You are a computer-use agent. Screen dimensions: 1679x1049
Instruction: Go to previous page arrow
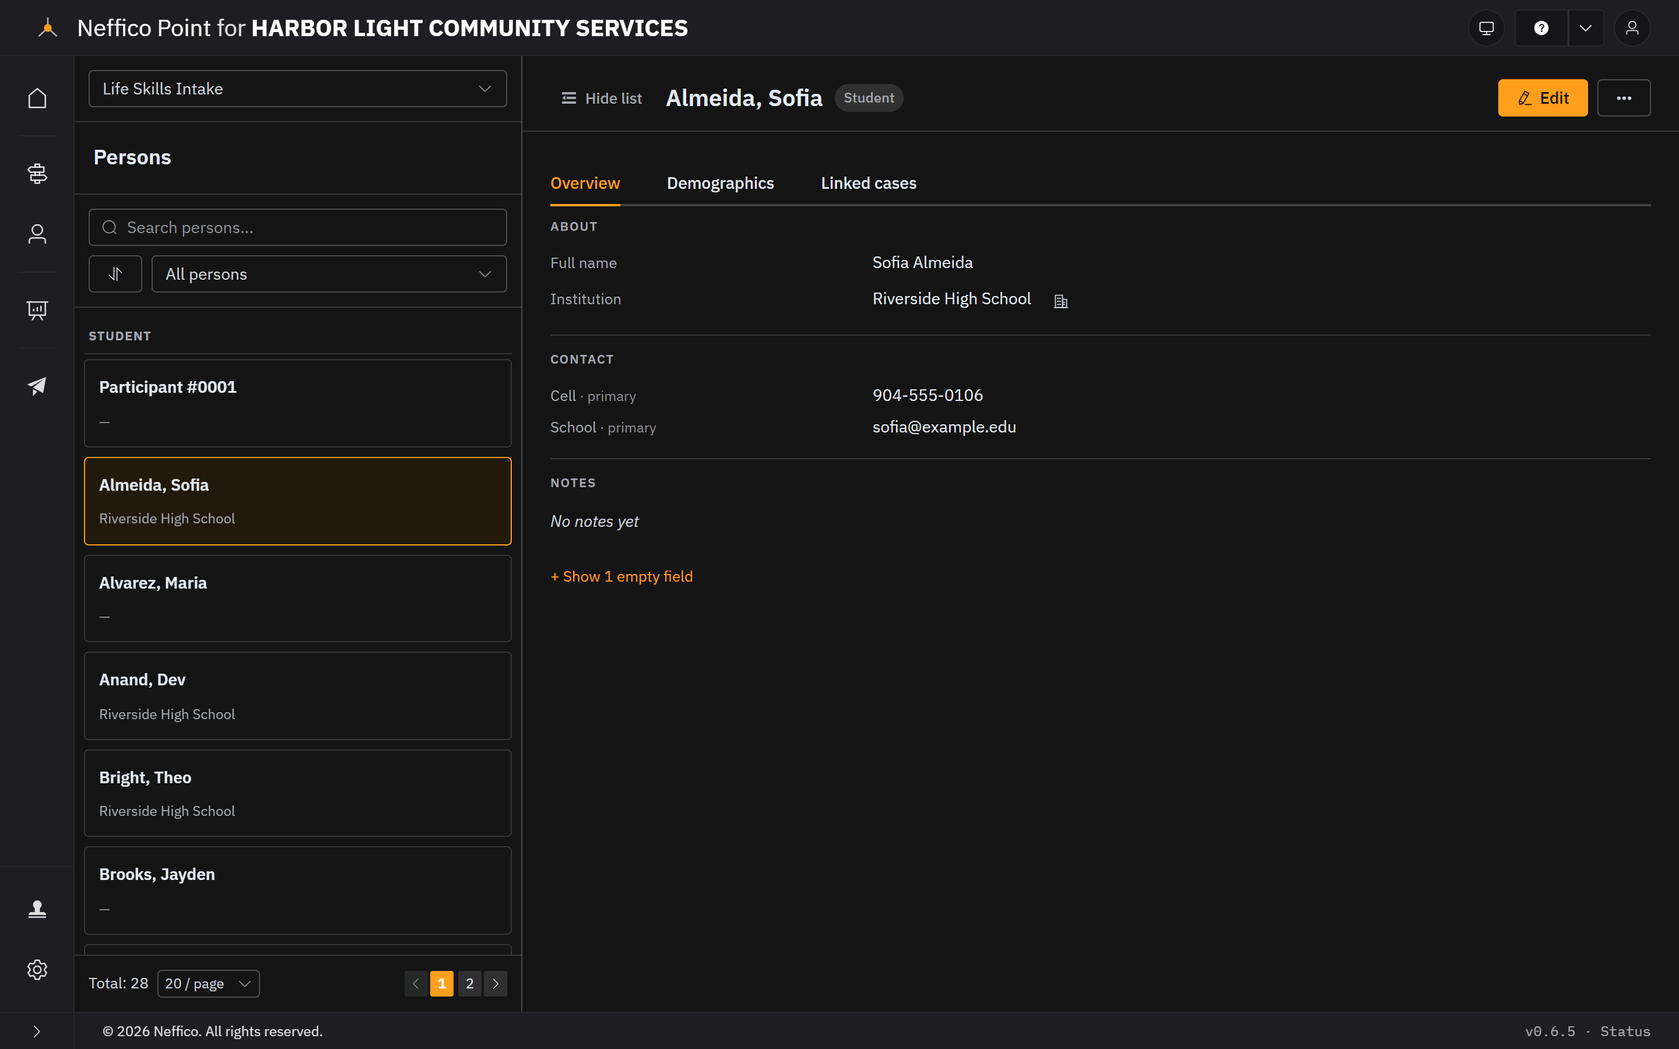[416, 983]
